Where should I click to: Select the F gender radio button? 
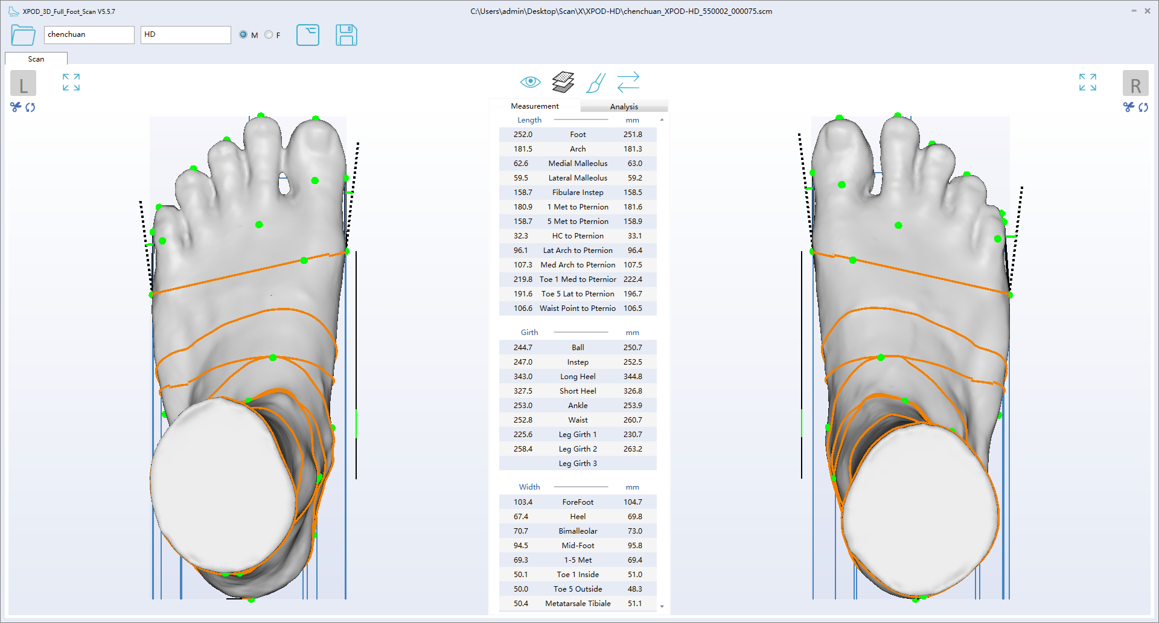(269, 34)
